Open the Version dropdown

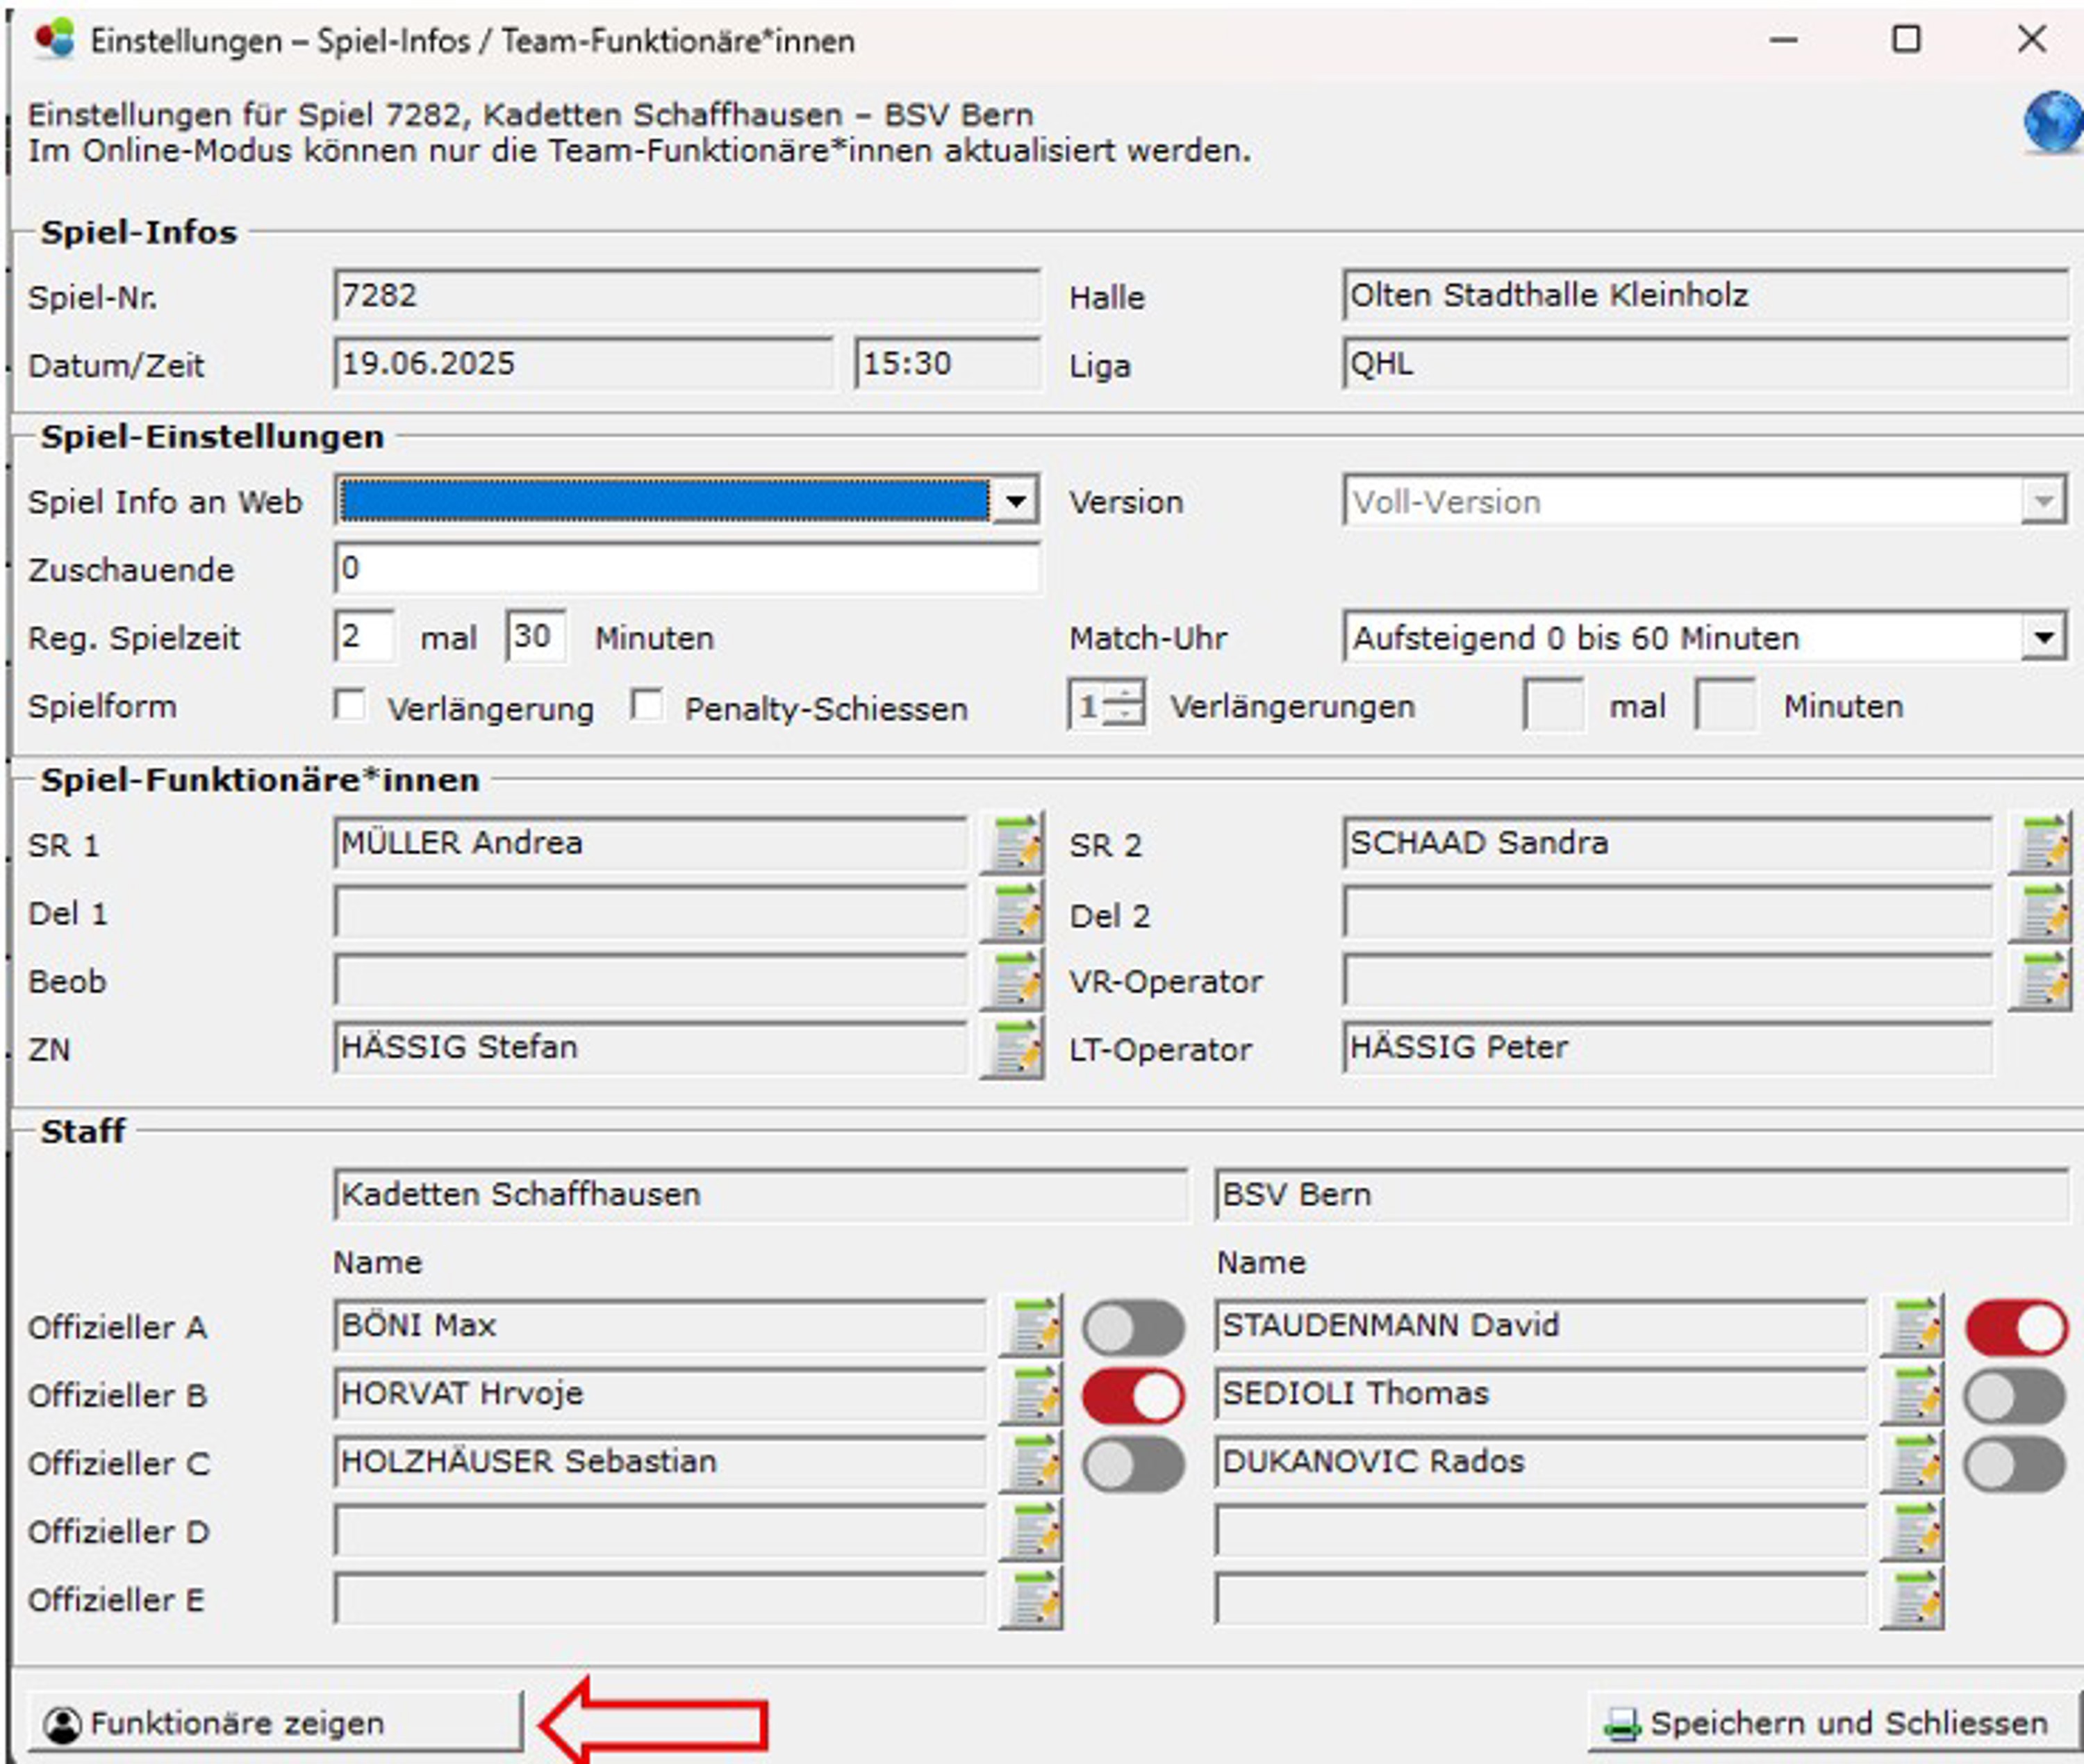click(x=2043, y=501)
